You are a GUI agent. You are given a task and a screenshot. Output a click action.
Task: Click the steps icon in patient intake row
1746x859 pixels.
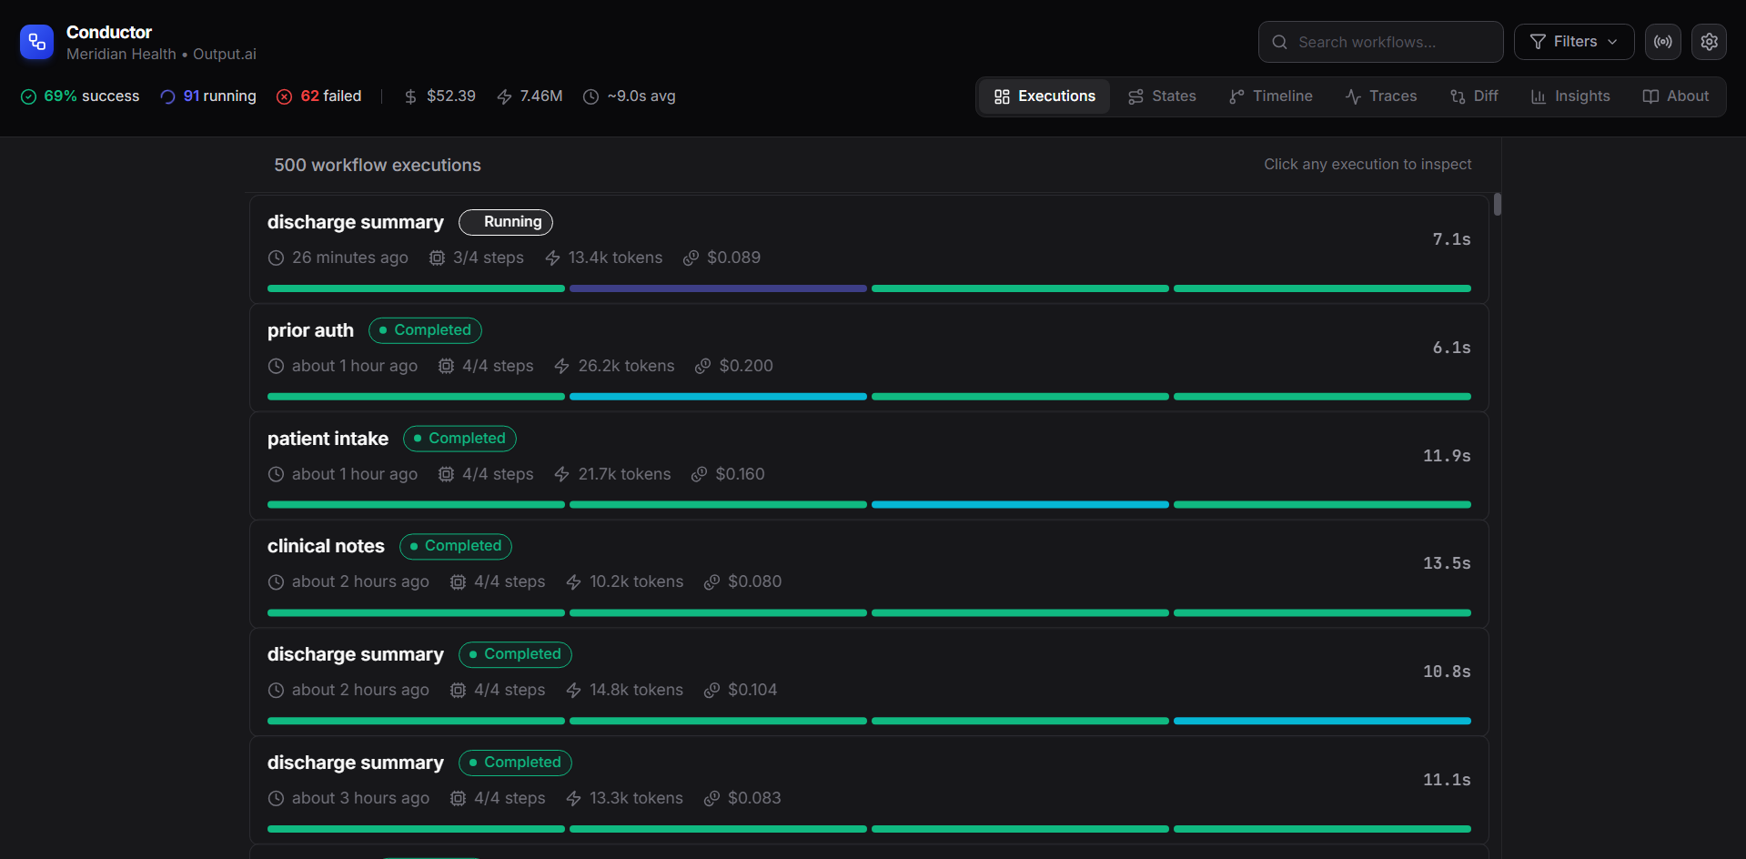[446, 474]
